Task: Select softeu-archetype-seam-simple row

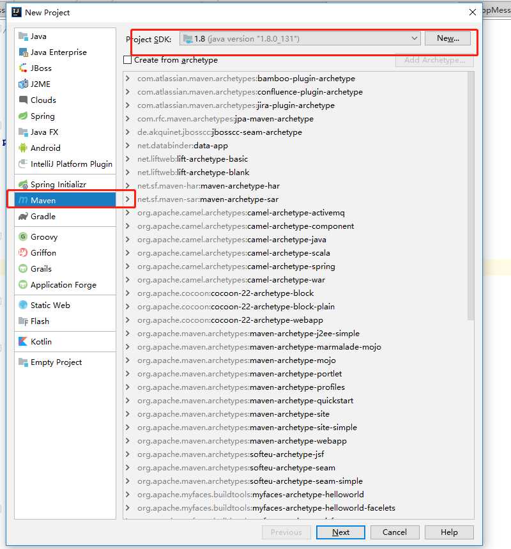Action: pyautogui.click(x=296, y=481)
